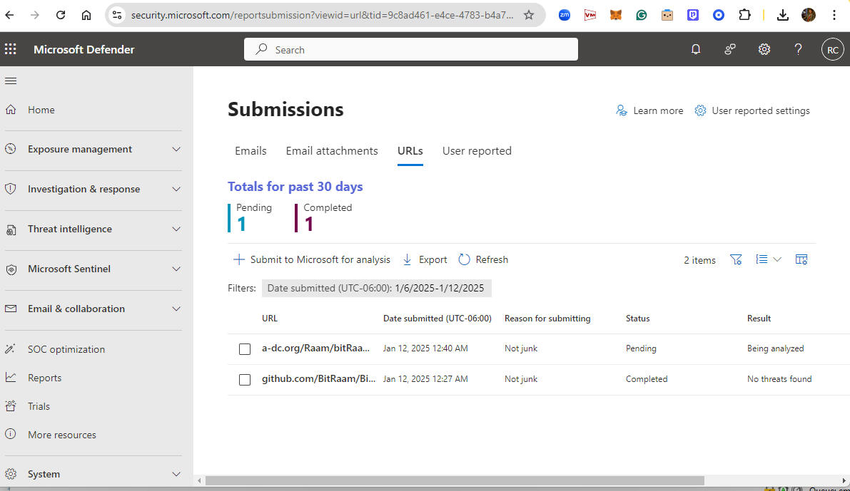Click the horizontal scrollbar thumb
850x491 pixels.
click(455, 481)
